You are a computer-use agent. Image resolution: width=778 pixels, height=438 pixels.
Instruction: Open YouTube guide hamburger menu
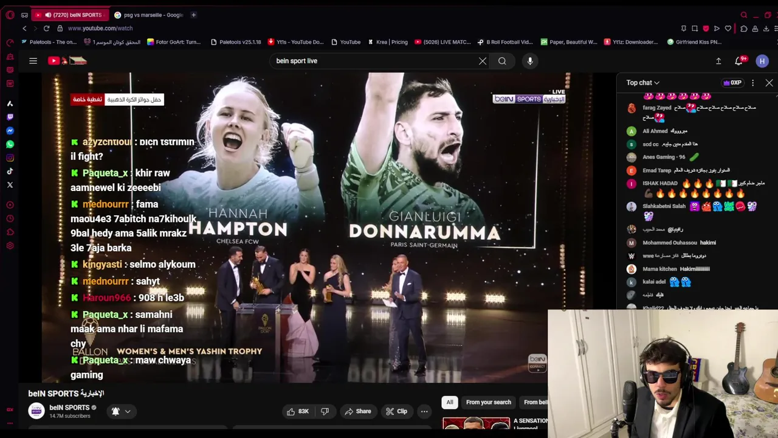pyautogui.click(x=33, y=61)
